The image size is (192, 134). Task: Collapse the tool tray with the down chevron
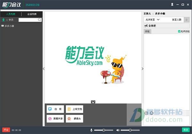tap(93, 102)
